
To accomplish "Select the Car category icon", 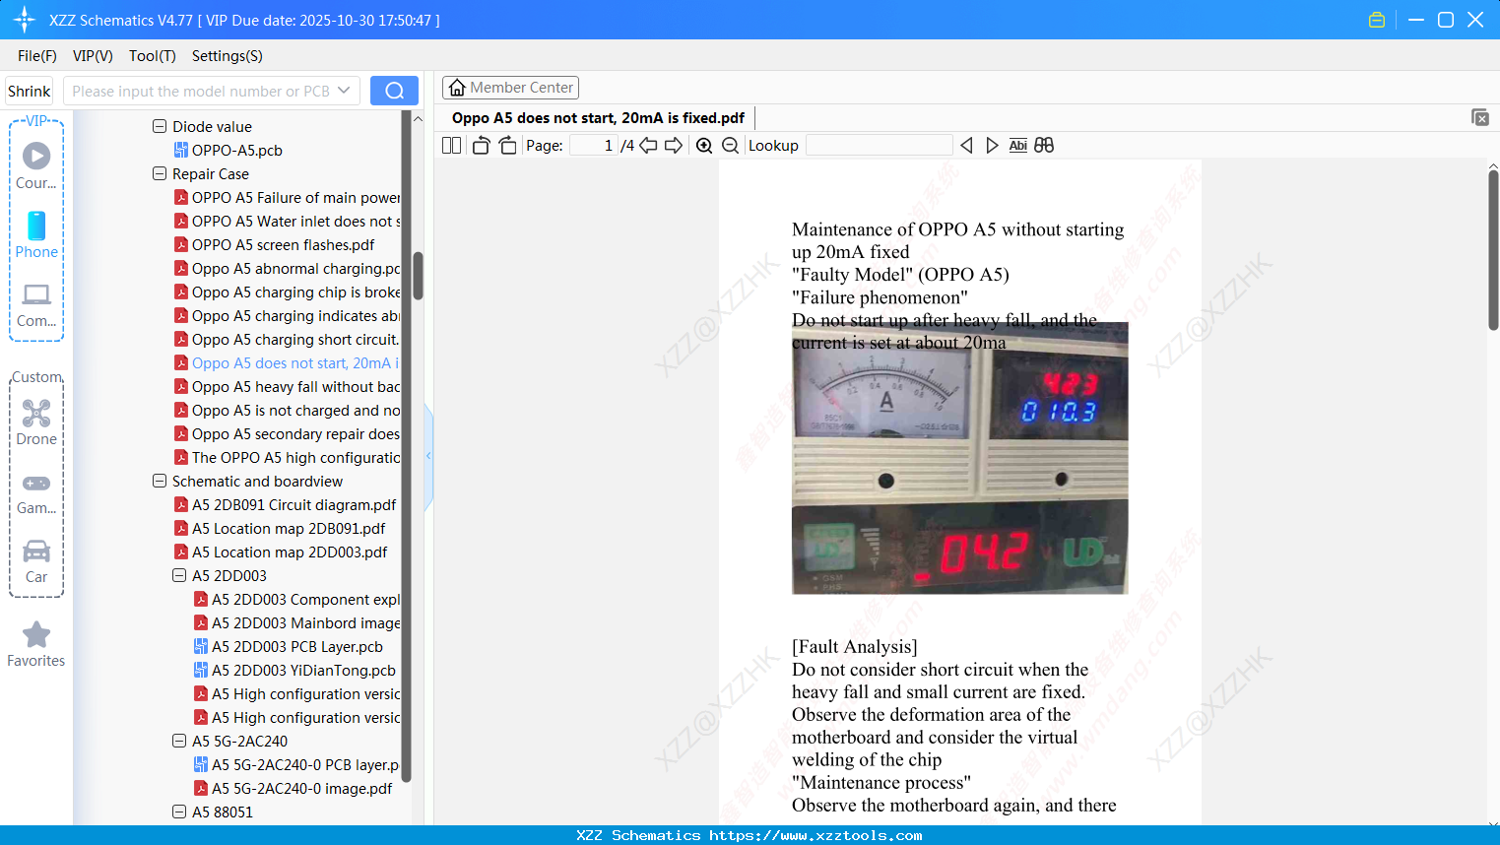I will point(36,561).
